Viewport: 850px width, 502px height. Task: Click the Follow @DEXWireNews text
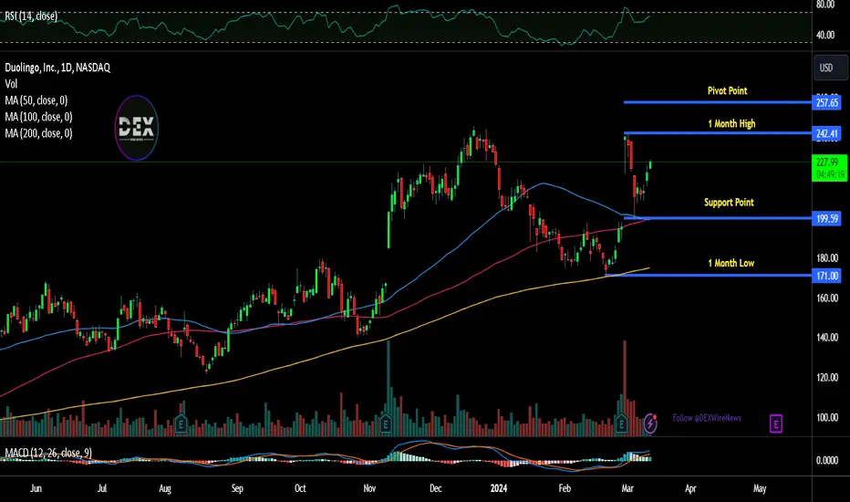point(706,418)
